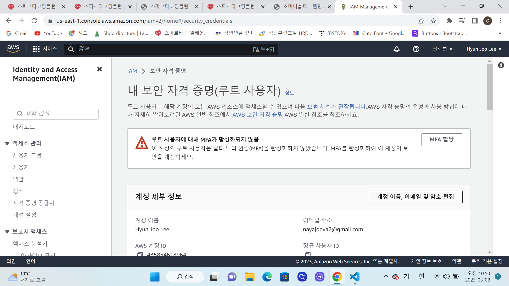Click the browser back arrow
Viewport: 509px width, 286px height.
click(x=9, y=21)
